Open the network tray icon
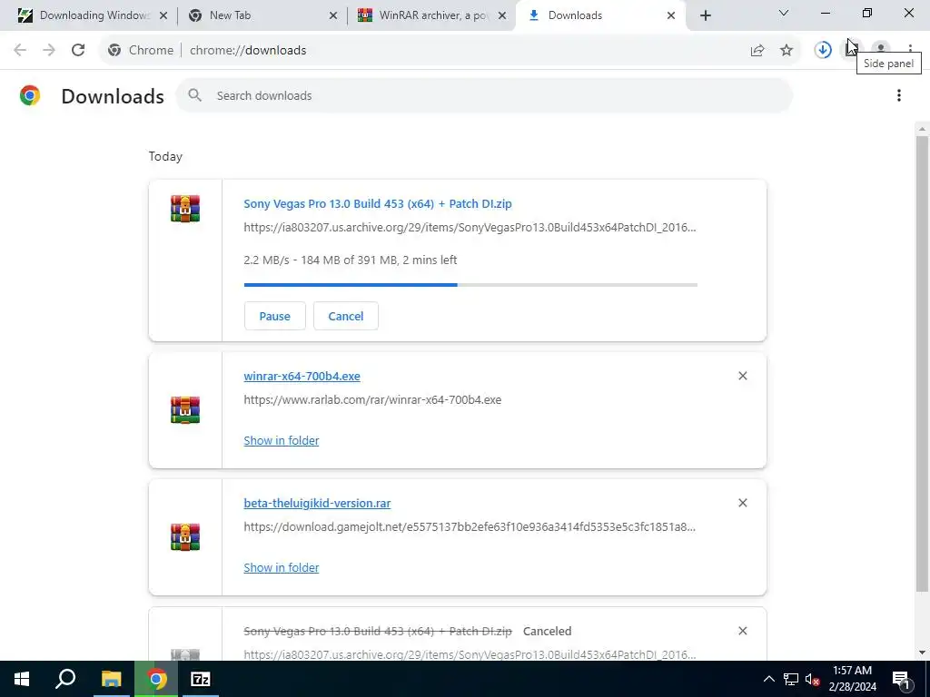 (791, 679)
